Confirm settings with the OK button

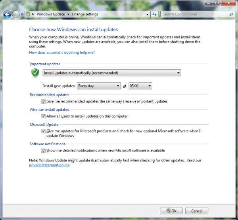171,211
